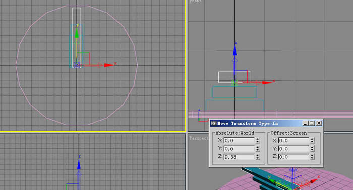
Task: Click the red X-axis arrow in the Top viewport
Action: (109, 65)
